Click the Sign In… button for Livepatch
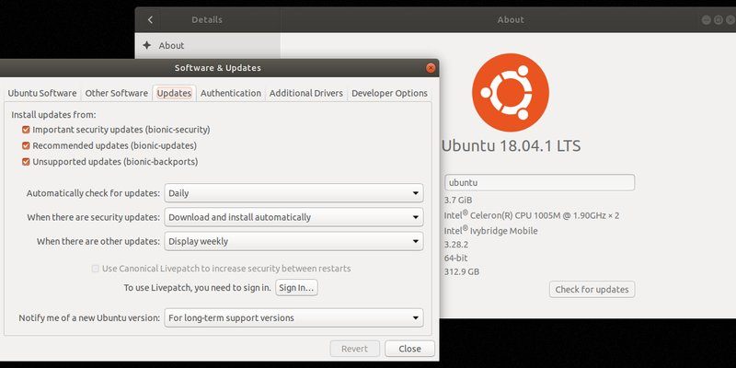This screenshot has width=736, height=368. pyautogui.click(x=296, y=288)
